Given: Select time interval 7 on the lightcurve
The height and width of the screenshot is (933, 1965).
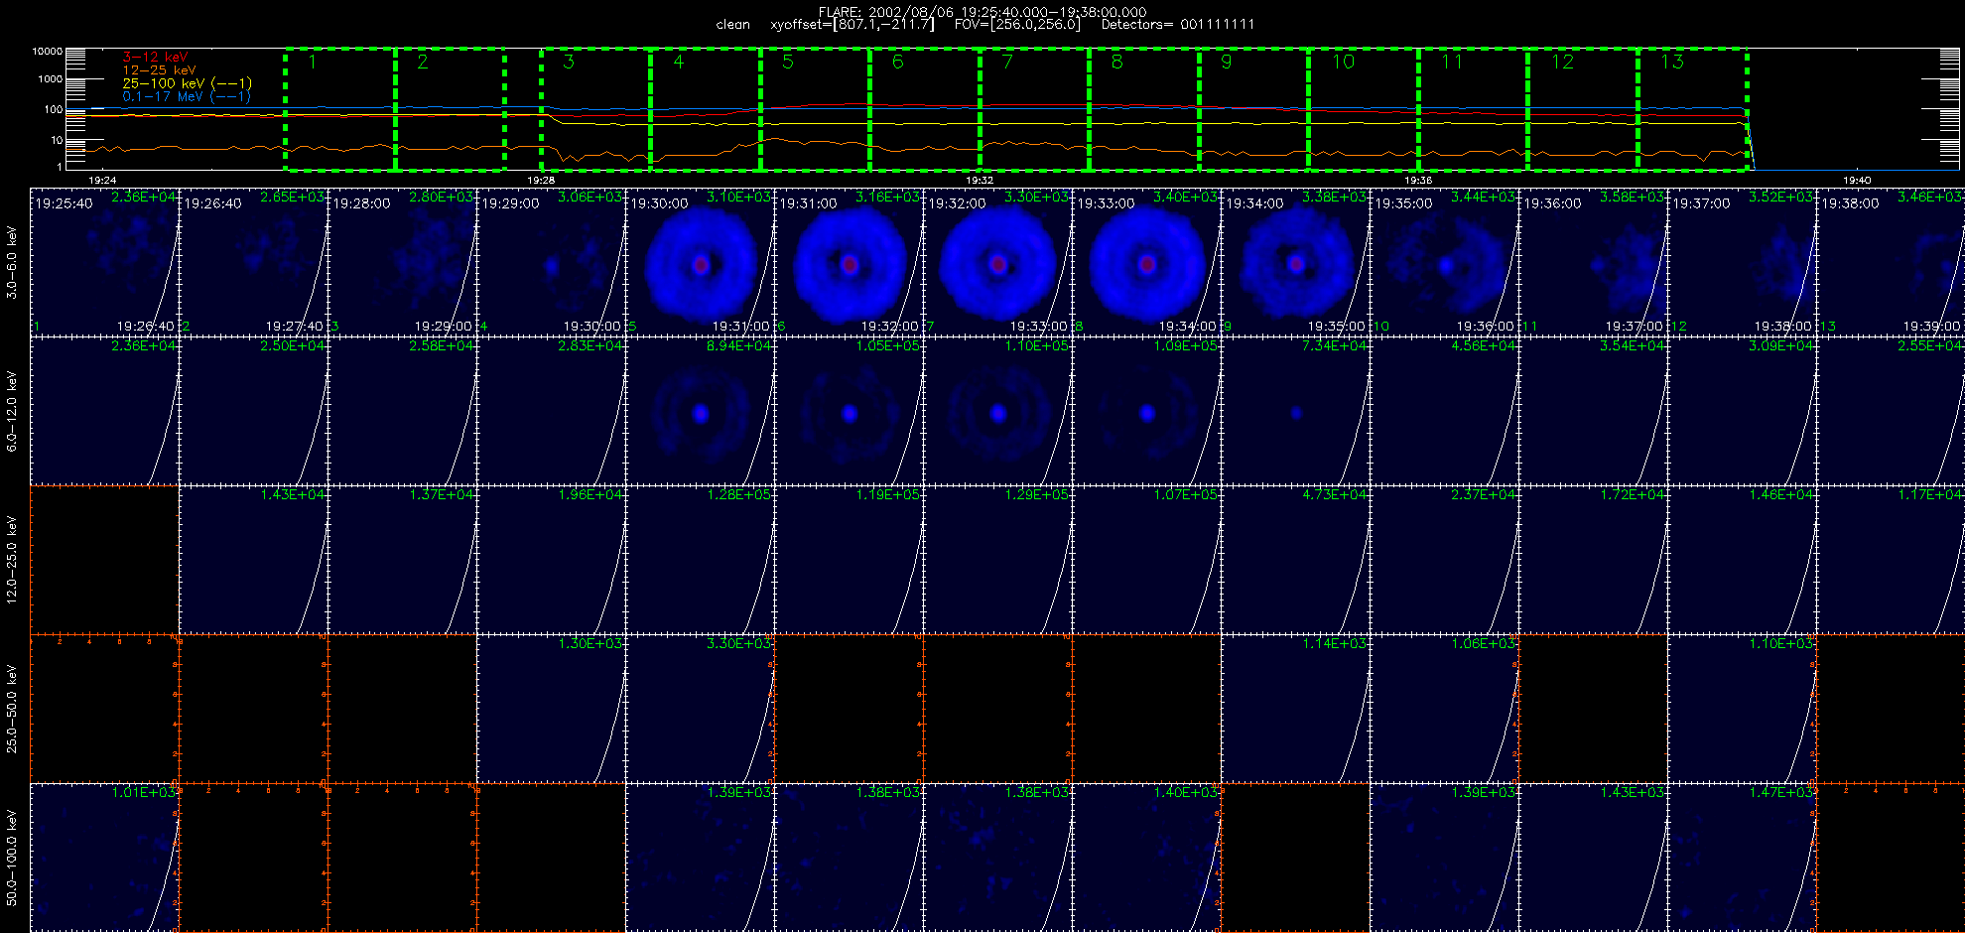Looking at the screenshot, I should (1035, 109).
